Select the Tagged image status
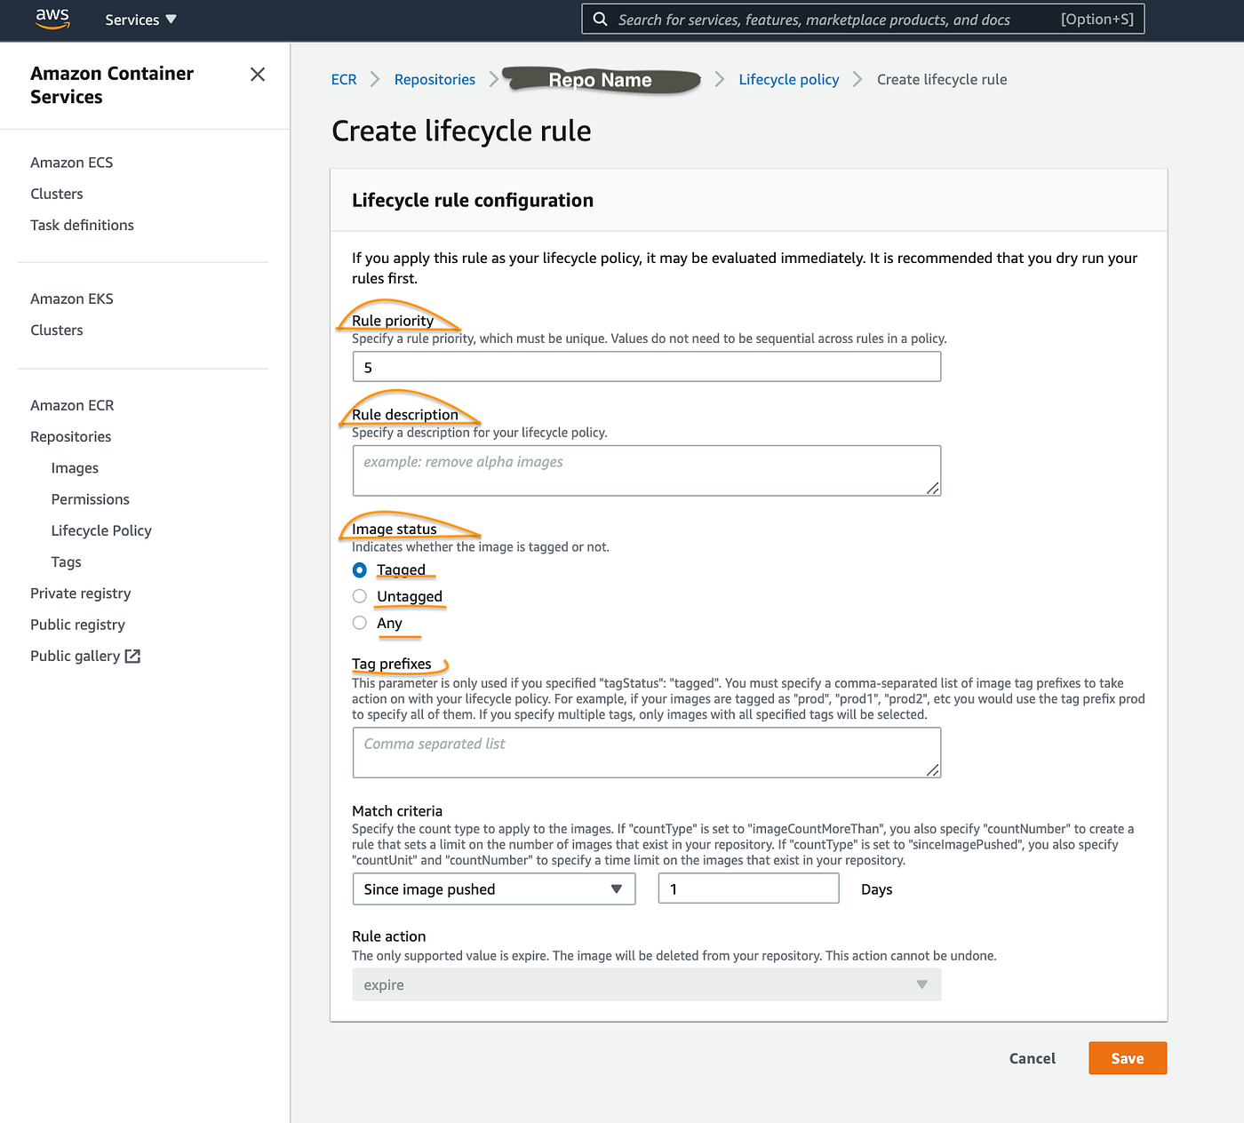Image resolution: width=1244 pixels, height=1123 pixels. (359, 569)
